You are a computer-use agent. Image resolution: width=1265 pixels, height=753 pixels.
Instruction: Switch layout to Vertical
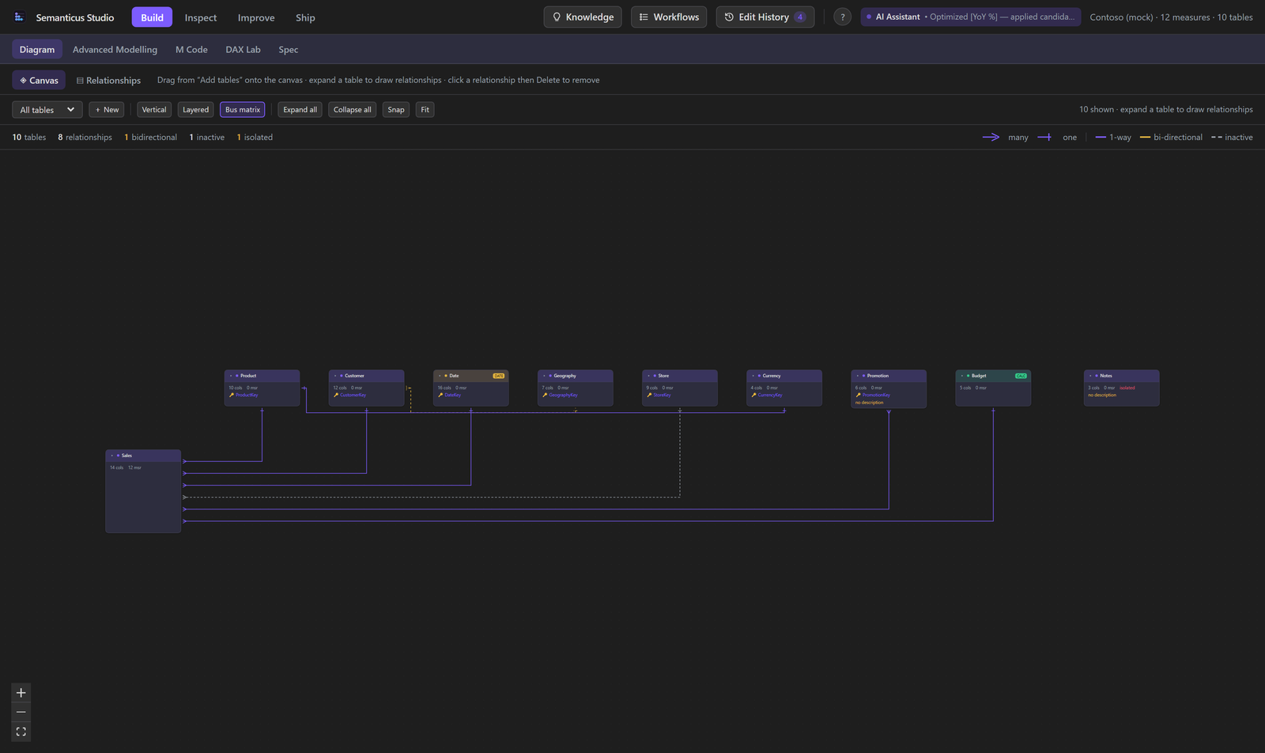point(154,110)
